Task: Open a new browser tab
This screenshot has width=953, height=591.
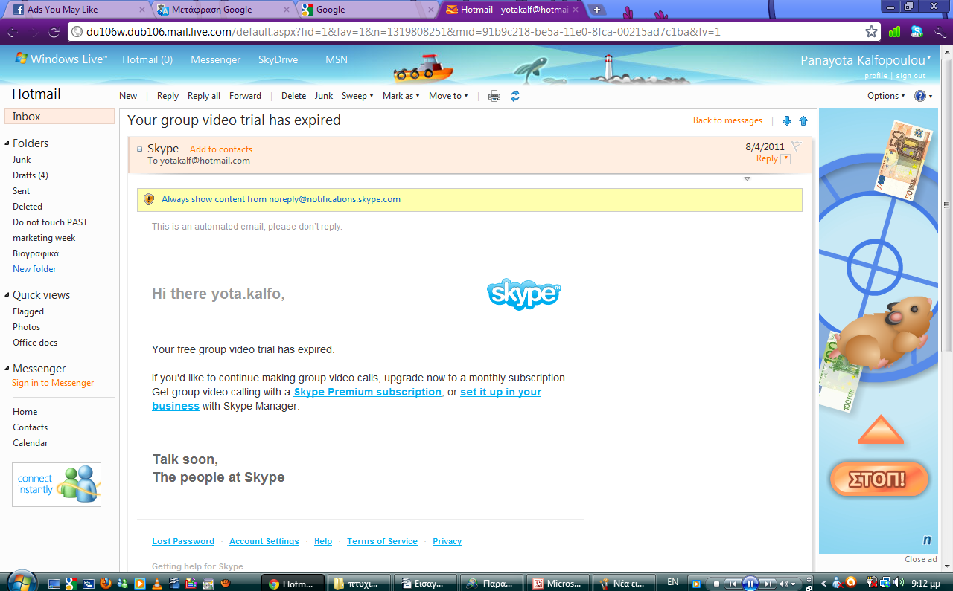Action: tap(596, 10)
